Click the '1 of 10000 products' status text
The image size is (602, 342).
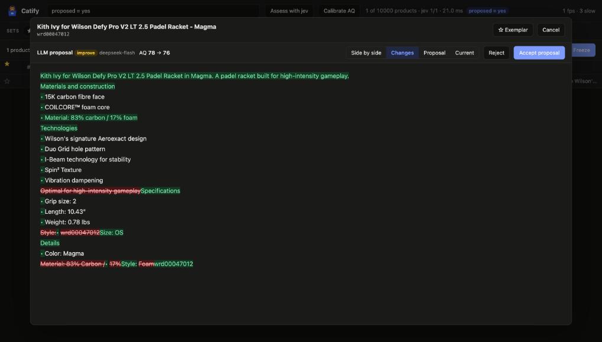pyautogui.click(x=391, y=11)
